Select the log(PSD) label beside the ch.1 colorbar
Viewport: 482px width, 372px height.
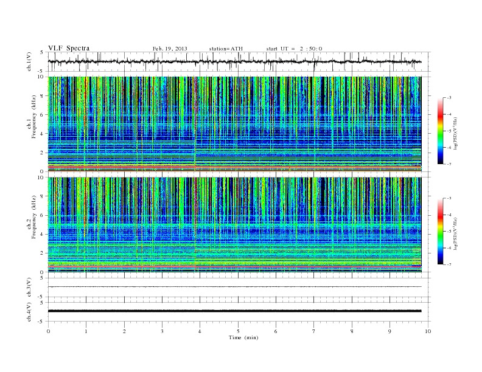pyautogui.click(x=455, y=133)
